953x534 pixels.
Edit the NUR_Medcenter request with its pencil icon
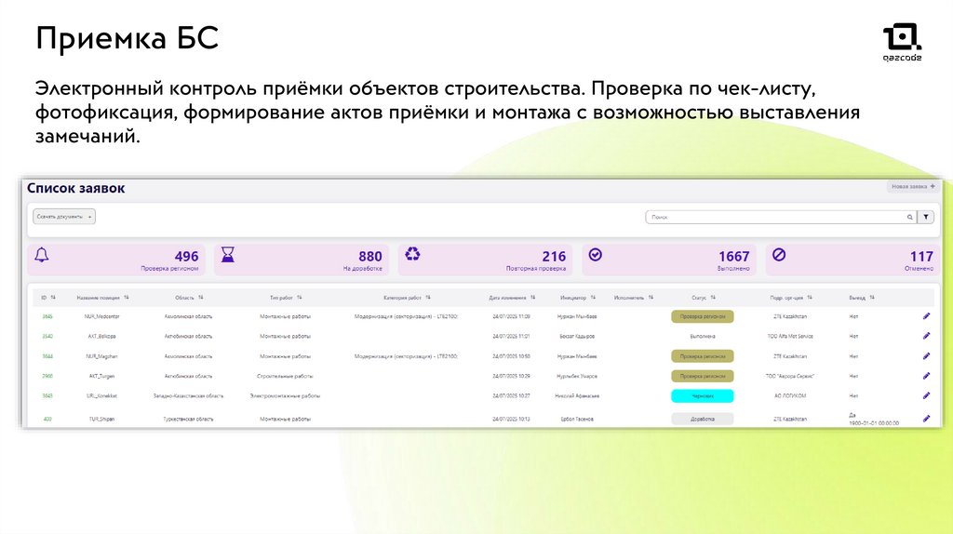click(926, 316)
